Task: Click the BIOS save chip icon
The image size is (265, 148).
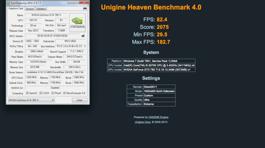Action: (83, 36)
